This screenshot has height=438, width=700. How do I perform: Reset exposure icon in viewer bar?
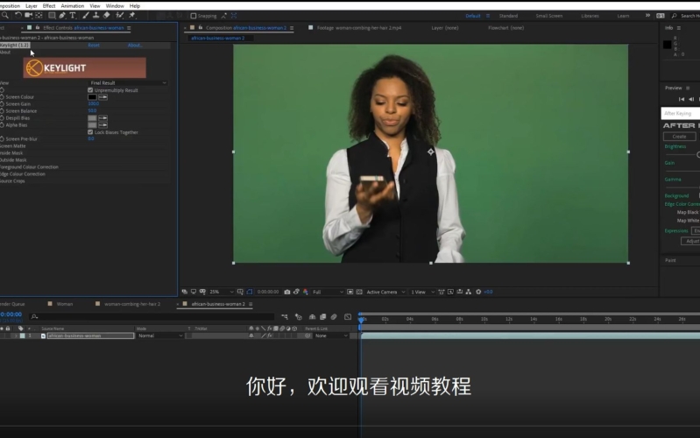click(478, 292)
